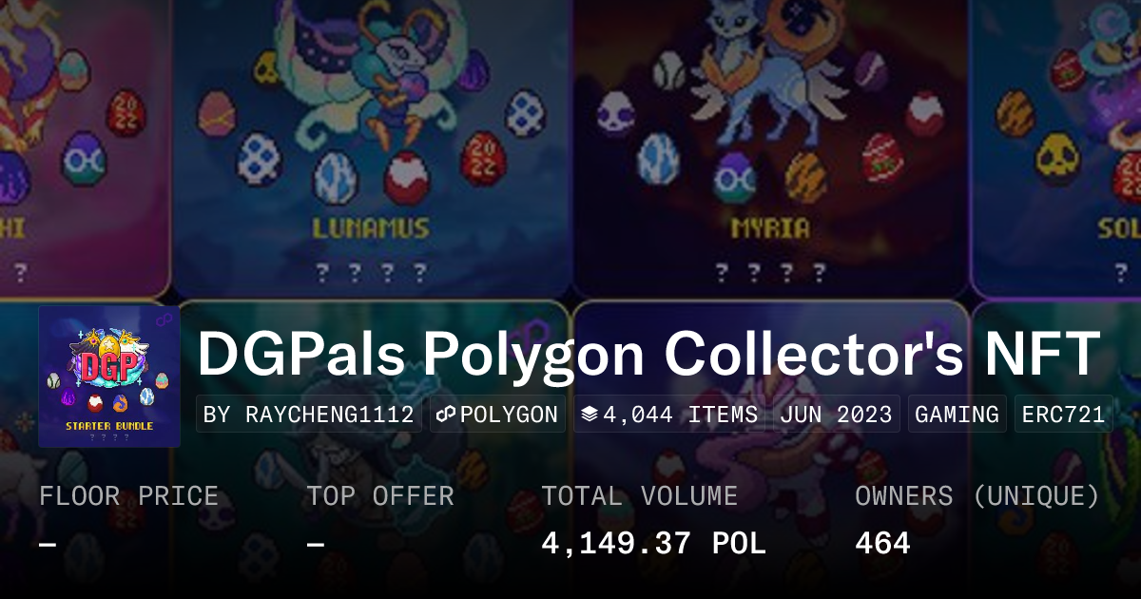Select the POLYGON chain badge
Screen dimensions: 1141x599
tap(497, 415)
